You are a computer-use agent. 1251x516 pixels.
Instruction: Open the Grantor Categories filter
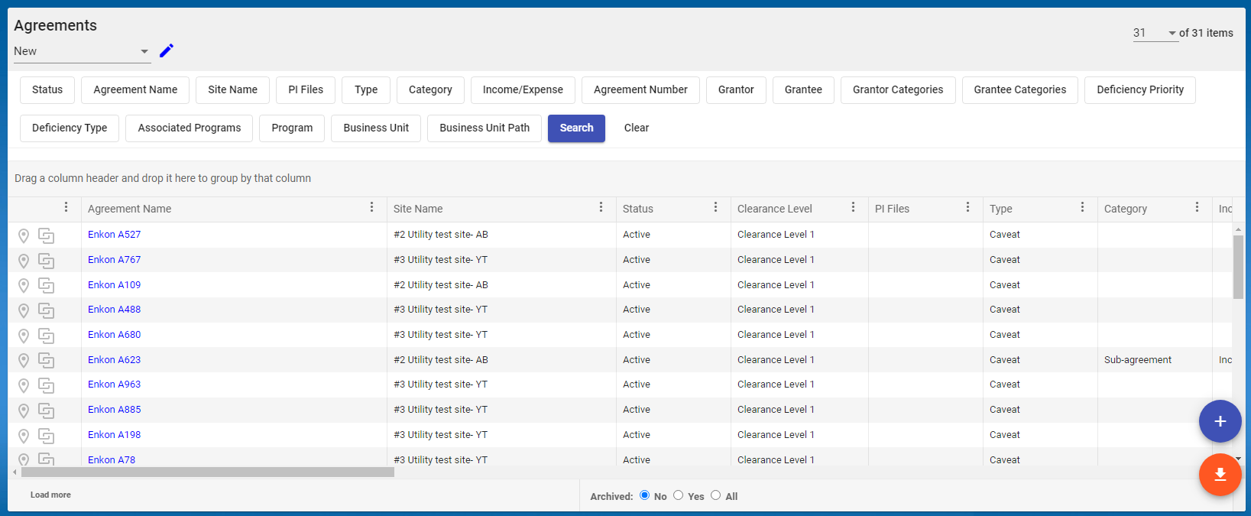click(897, 89)
